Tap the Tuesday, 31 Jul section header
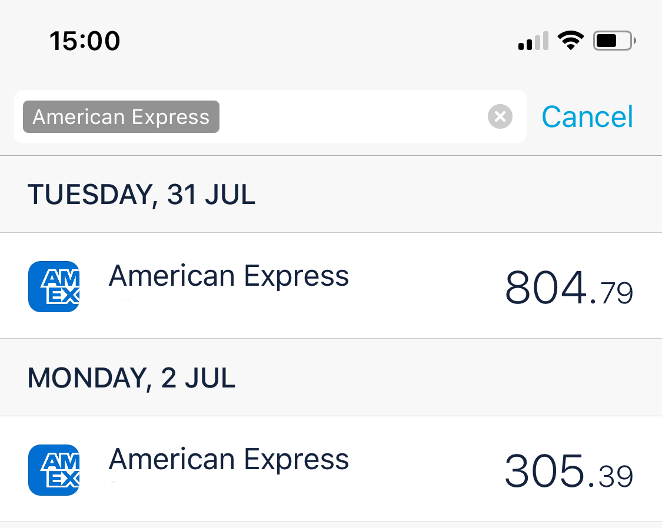This screenshot has width=662, height=528. tap(141, 195)
